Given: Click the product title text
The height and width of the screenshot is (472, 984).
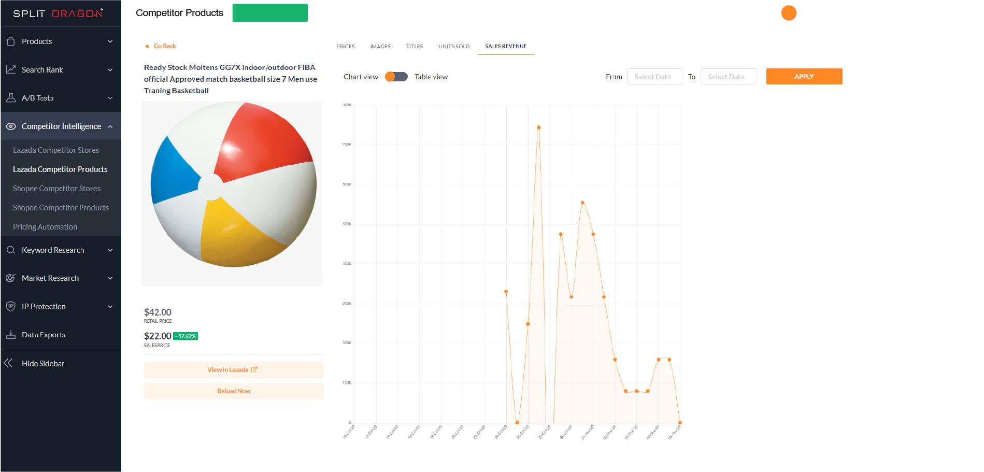Looking at the screenshot, I should (231, 79).
